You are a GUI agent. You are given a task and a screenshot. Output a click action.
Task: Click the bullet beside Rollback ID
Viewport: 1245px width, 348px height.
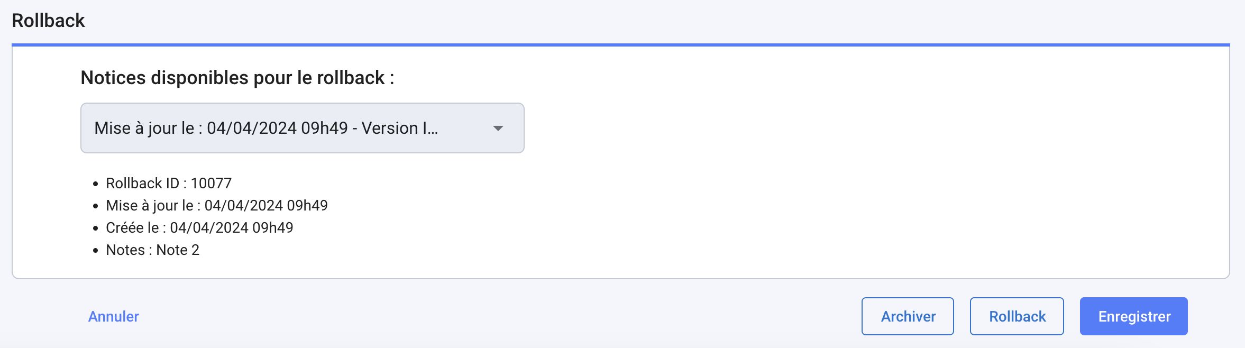pyautogui.click(x=96, y=184)
